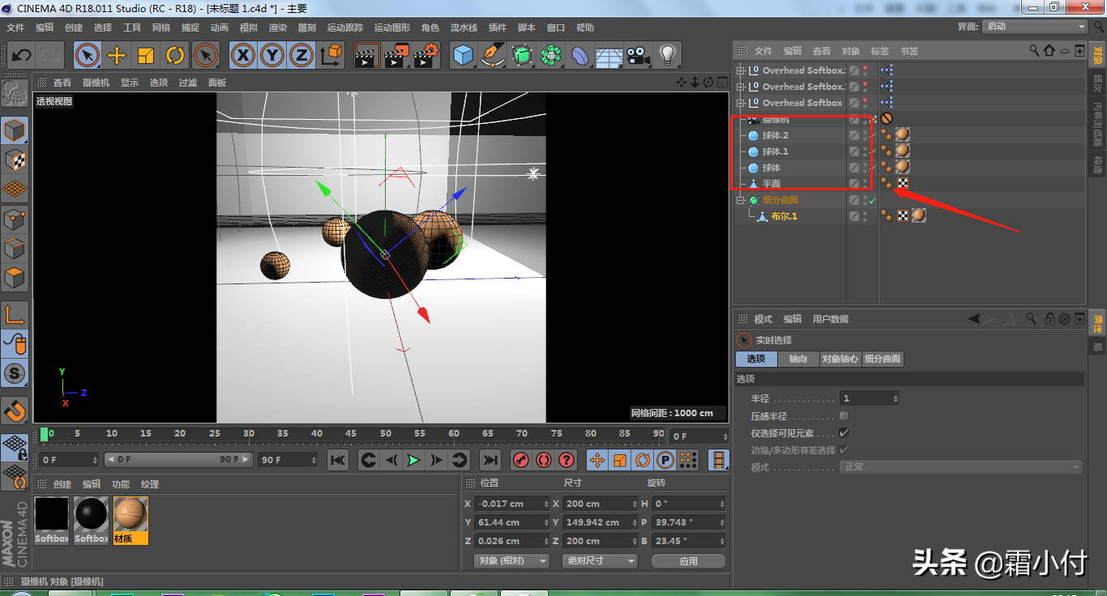Open the 渲染 menu
This screenshot has height=596, width=1107.
[x=278, y=28]
